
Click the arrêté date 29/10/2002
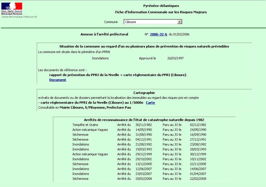144,159
